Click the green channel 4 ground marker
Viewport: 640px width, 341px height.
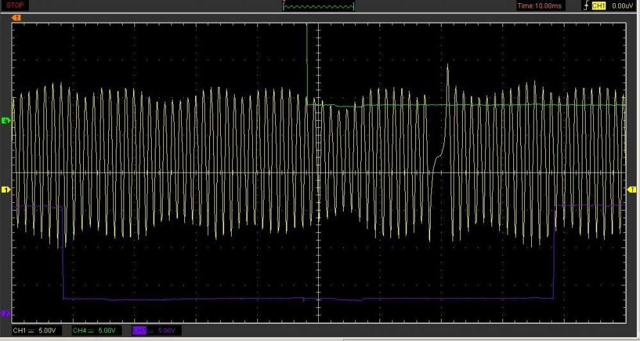pyautogui.click(x=5, y=120)
